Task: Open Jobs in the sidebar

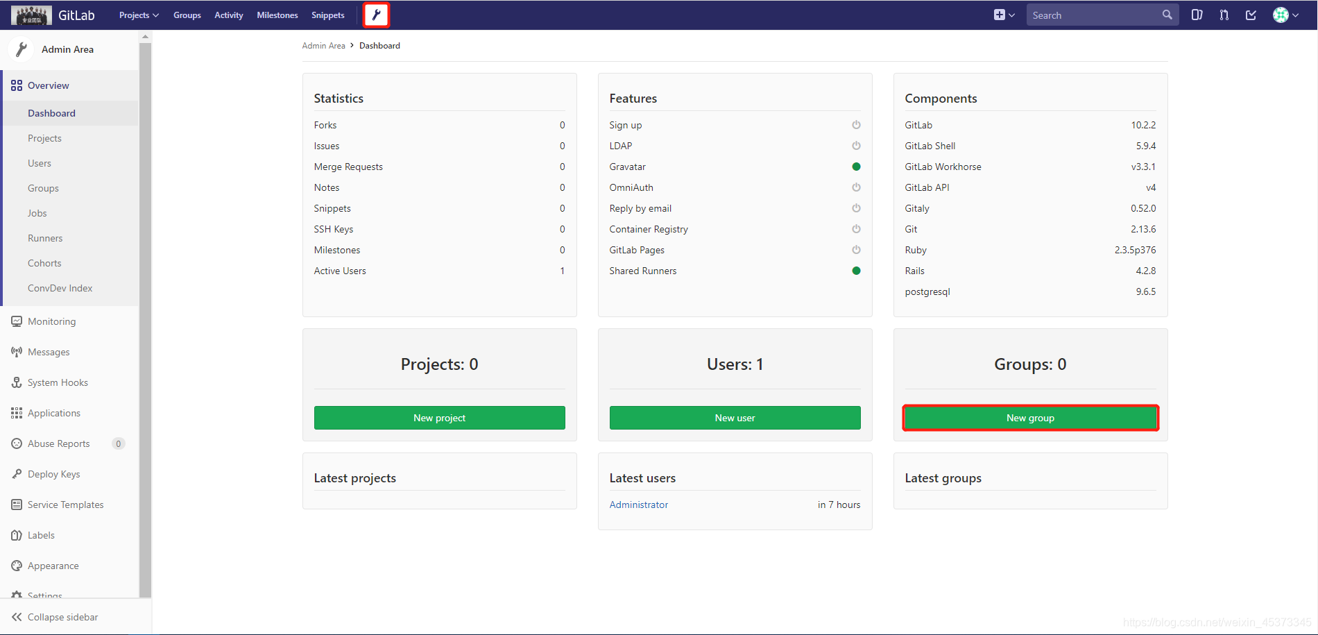Action: (x=37, y=213)
